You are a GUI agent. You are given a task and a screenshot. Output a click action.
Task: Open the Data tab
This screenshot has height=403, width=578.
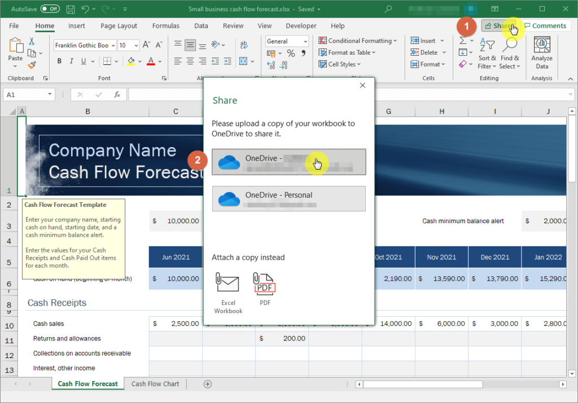click(202, 26)
